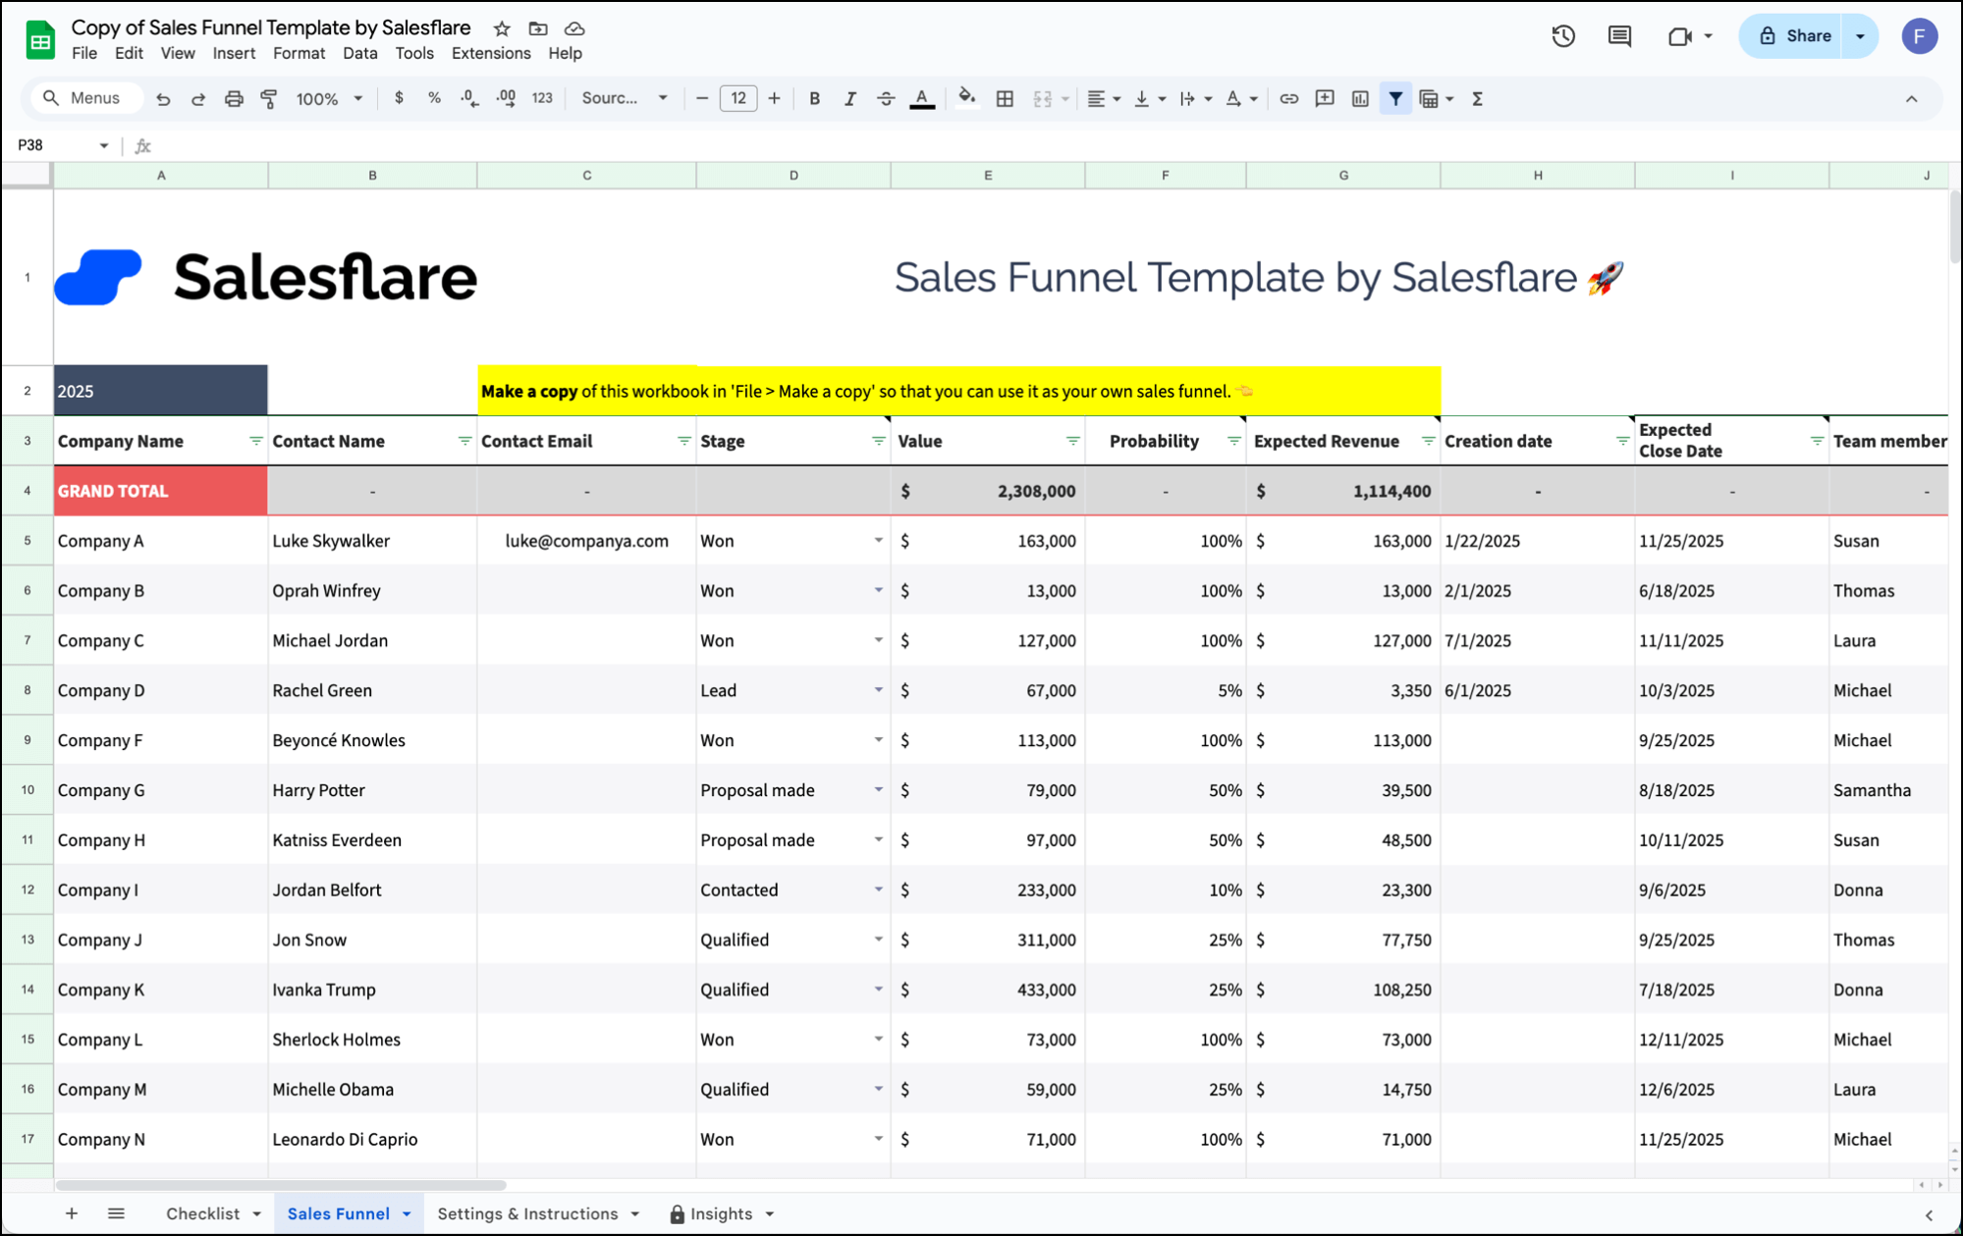Open Share options dropdown arrow
The width and height of the screenshot is (1963, 1236).
[x=1860, y=36]
